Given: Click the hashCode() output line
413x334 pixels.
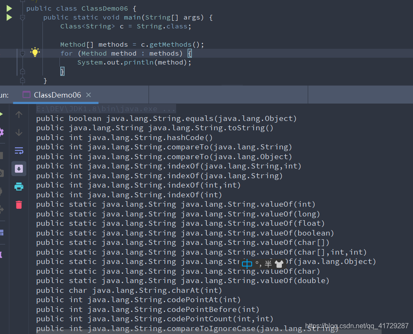Looking at the screenshot, I should (x=124, y=138).
